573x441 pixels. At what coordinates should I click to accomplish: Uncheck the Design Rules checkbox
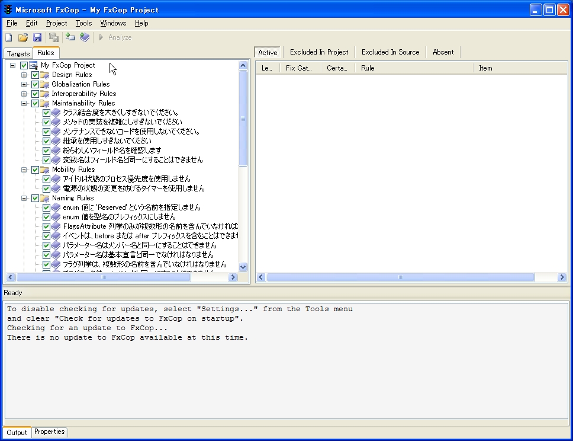click(35, 75)
